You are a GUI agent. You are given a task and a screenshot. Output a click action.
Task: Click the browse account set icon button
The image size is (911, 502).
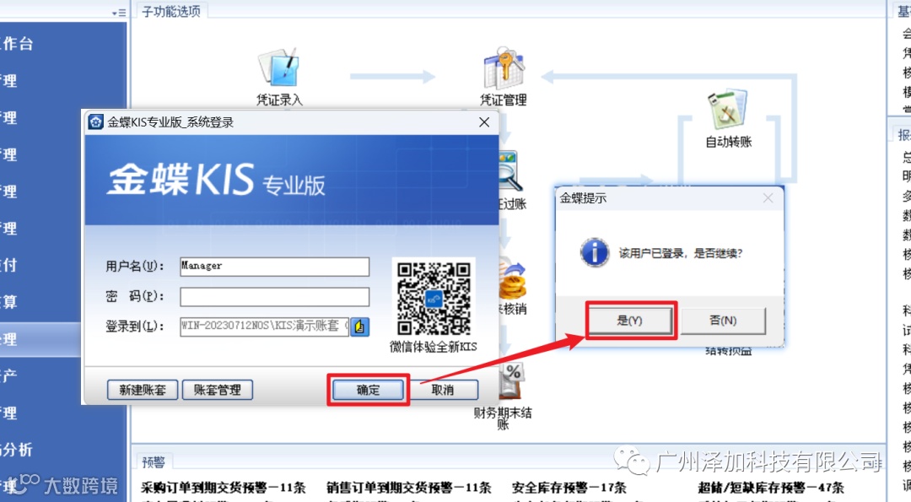(359, 327)
